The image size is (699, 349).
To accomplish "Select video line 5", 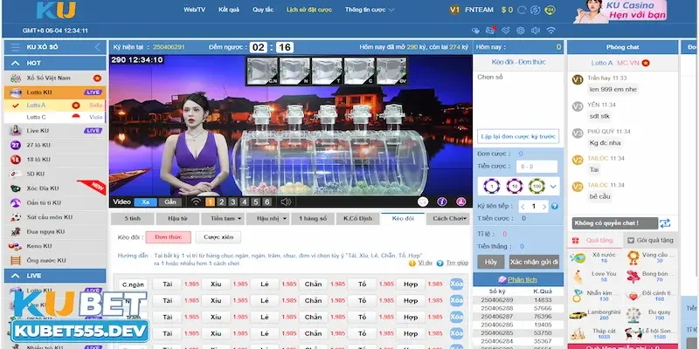I will coord(255,202).
